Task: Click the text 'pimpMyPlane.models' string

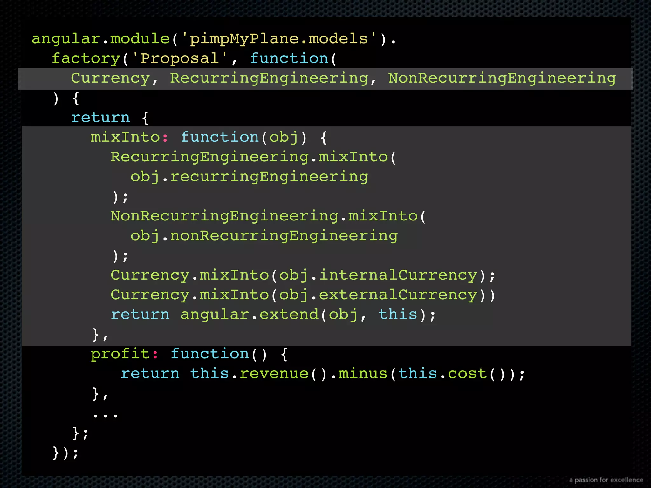Action: (x=279, y=39)
